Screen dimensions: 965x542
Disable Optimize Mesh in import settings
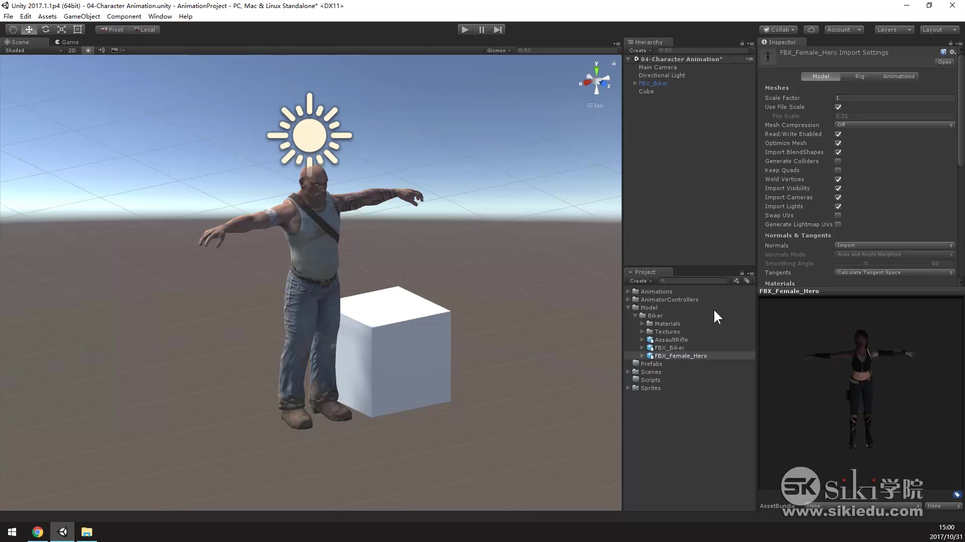(x=838, y=143)
